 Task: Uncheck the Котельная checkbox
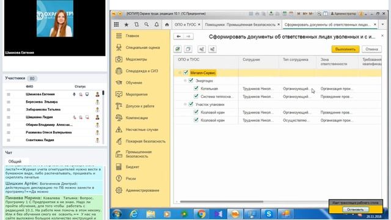pyautogui.click(x=196, y=88)
